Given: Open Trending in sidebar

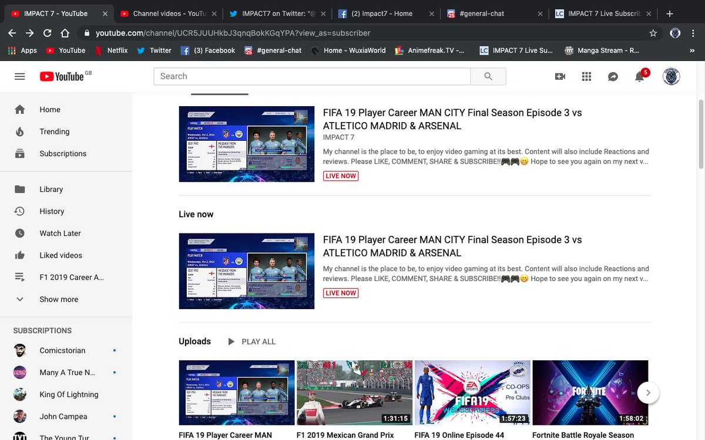Looking at the screenshot, I should tap(66, 131).
